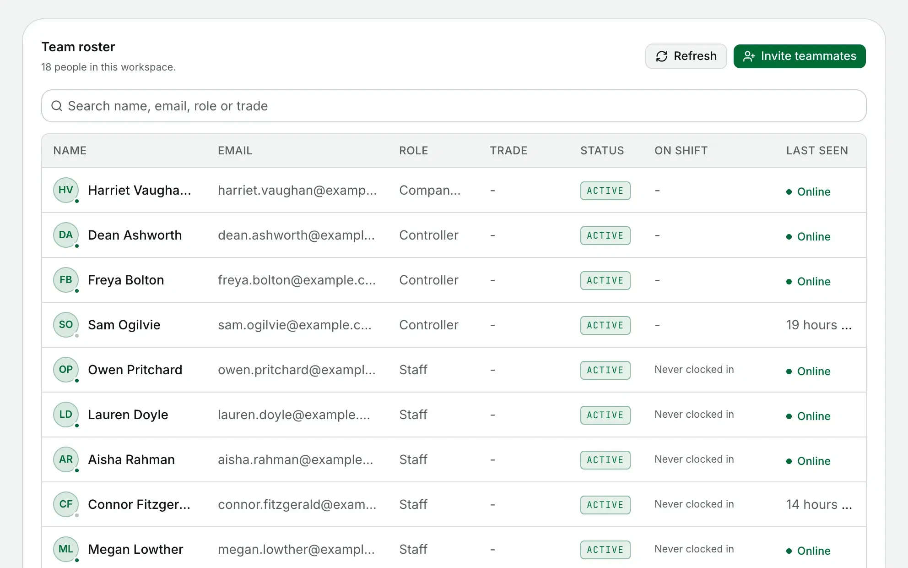Image resolution: width=908 pixels, height=568 pixels.
Task: Open Invite teammates dialog
Action: point(800,56)
